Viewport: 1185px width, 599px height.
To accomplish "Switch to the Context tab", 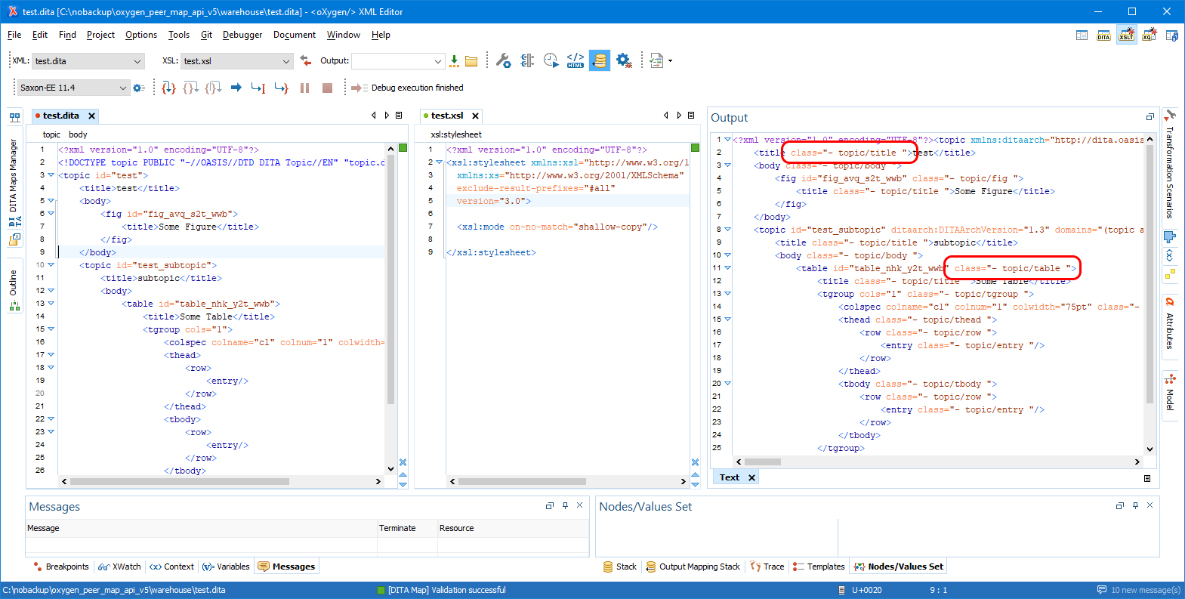I will point(171,567).
